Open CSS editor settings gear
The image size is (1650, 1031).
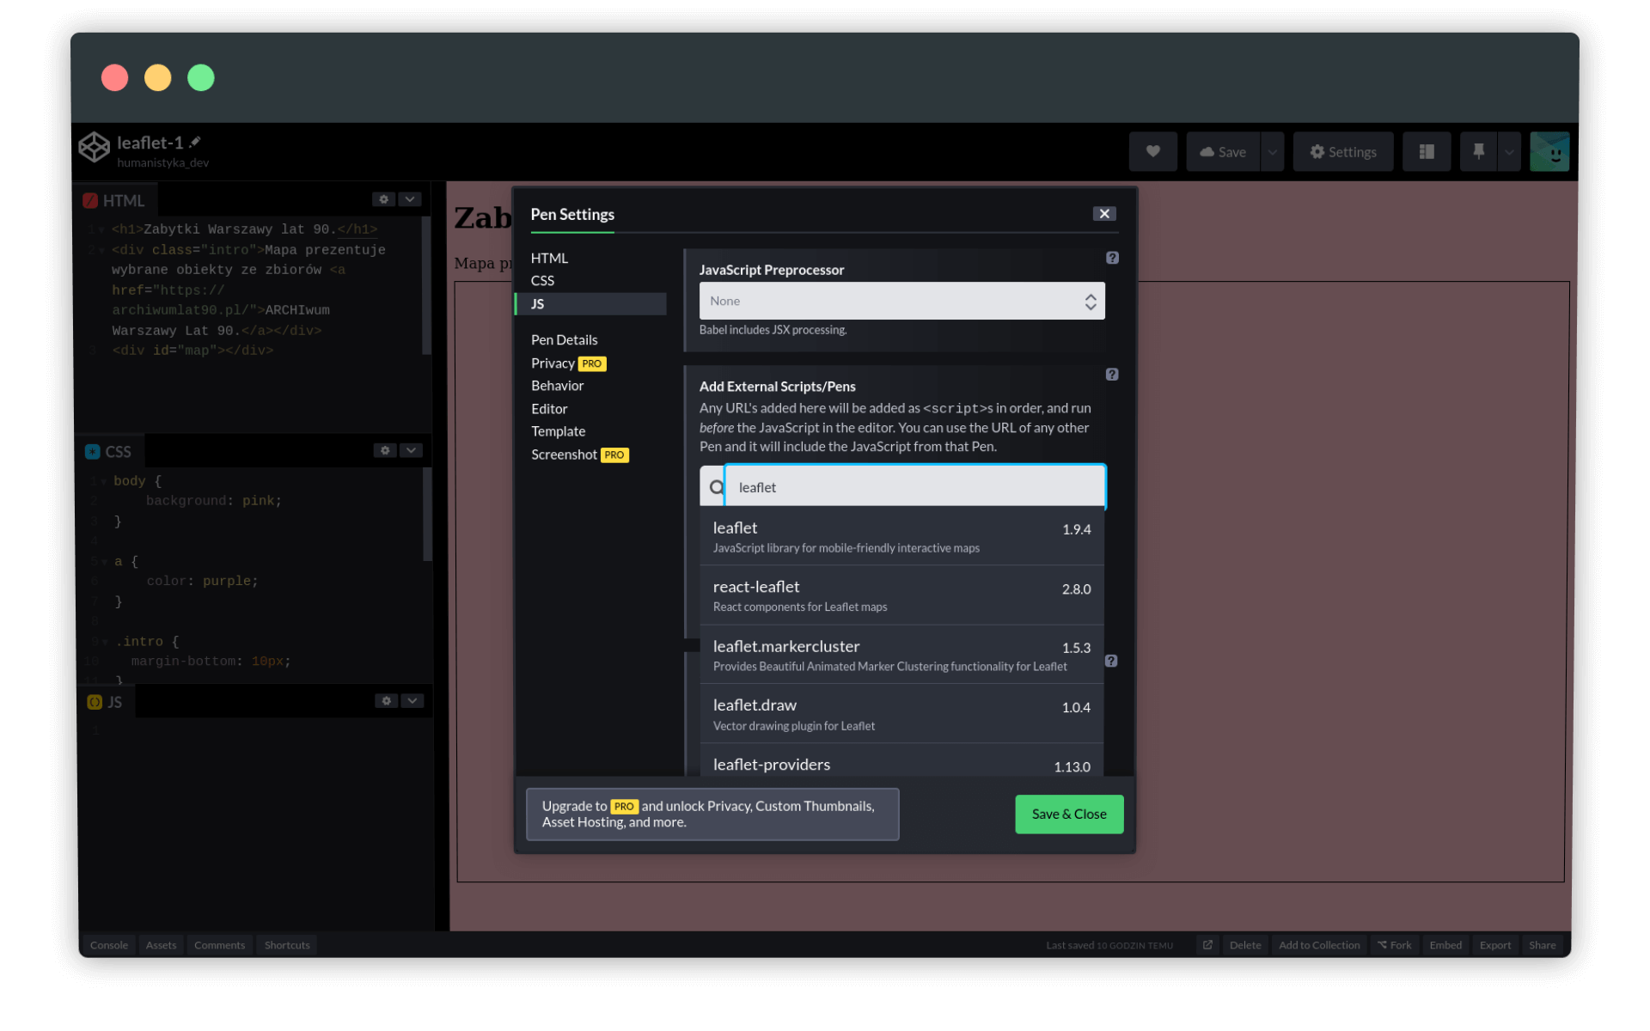(385, 450)
